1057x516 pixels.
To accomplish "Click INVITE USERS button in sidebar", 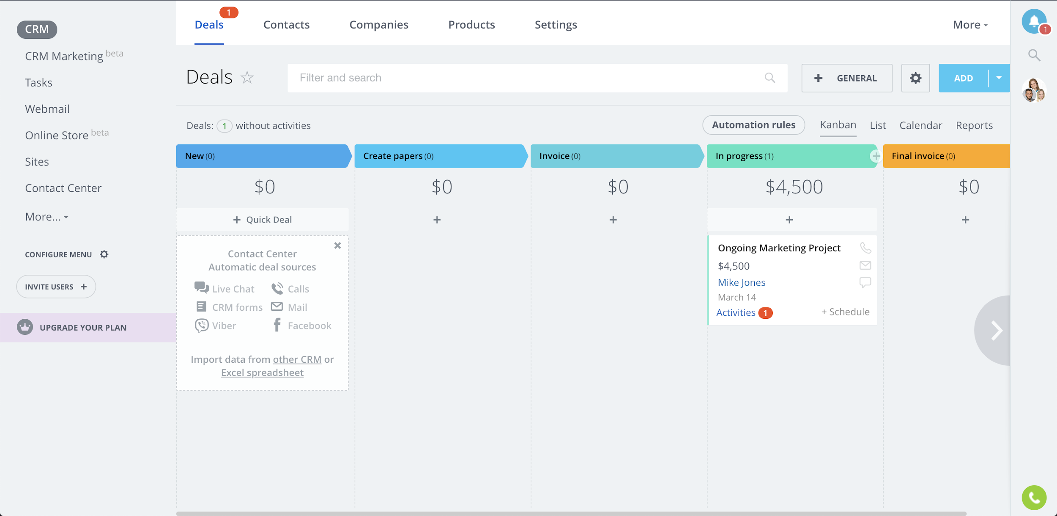I will point(55,286).
